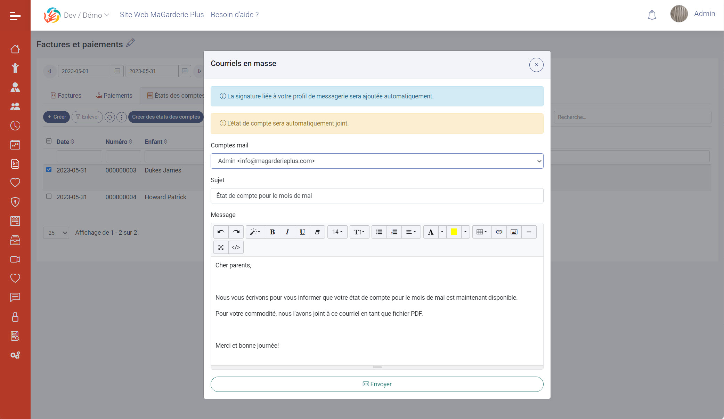
Task: Toggle select-all checkbox in table header
Action: [49, 141]
